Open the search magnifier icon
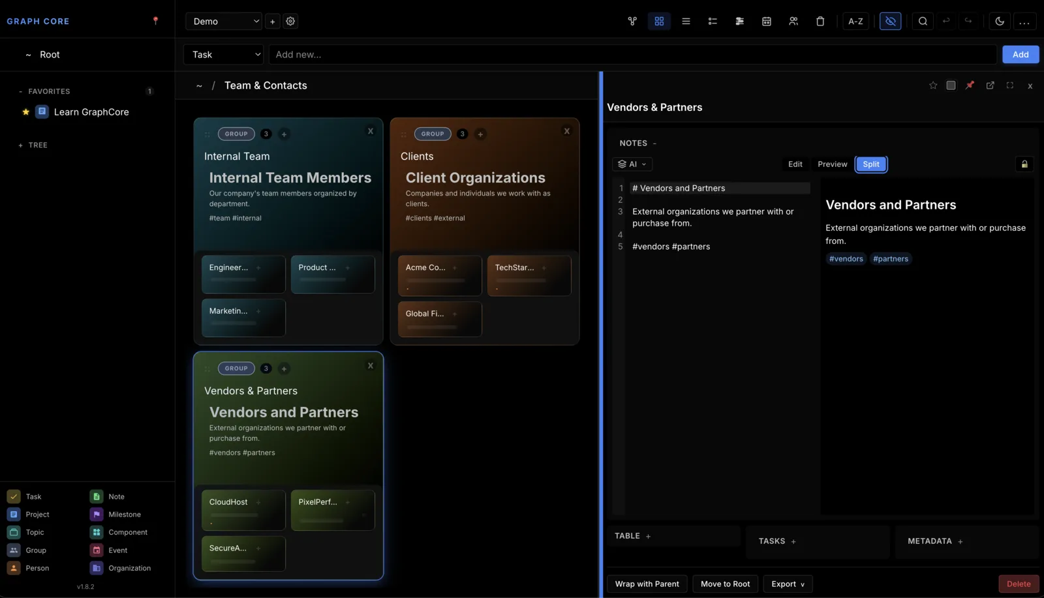The width and height of the screenshot is (1044, 598). pyautogui.click(x=923, y=21)
